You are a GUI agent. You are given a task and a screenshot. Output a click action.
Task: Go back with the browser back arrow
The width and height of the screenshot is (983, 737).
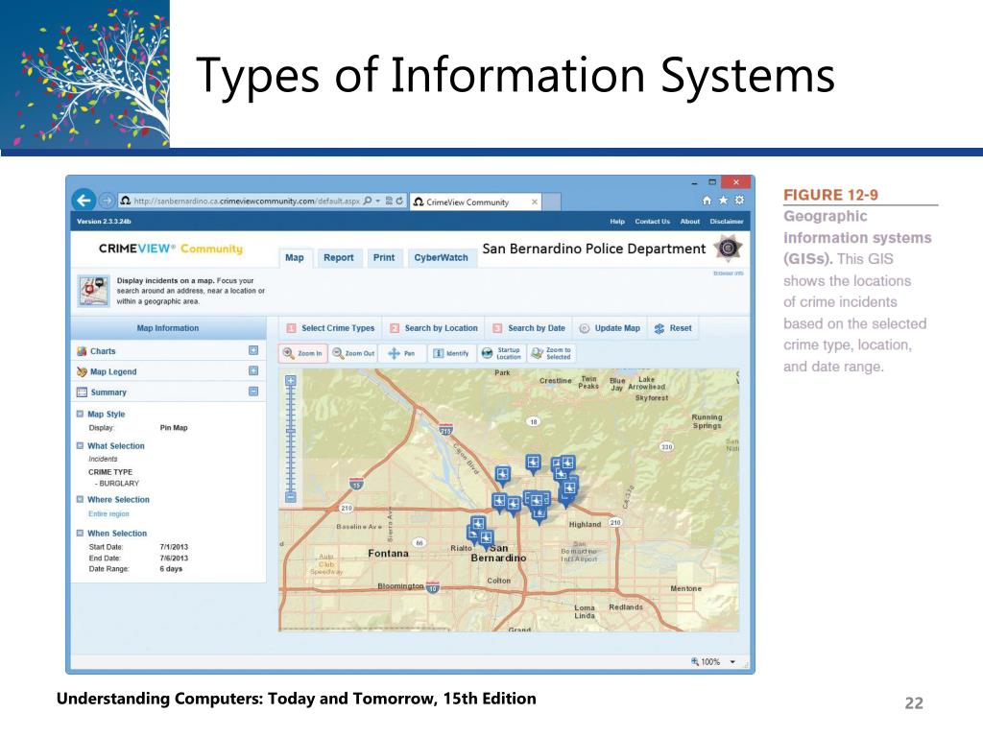tap(84, 201)
